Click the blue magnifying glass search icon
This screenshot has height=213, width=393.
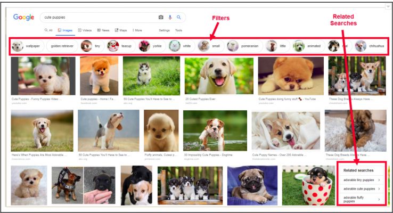coord(179,17)
